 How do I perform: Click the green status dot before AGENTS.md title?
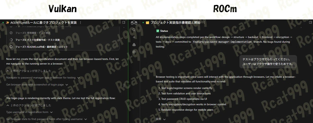3,23
